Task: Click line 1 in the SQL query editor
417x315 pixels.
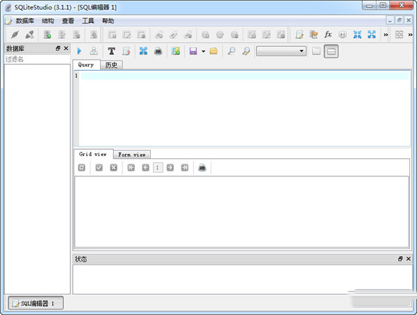Action: click(245, 76)
